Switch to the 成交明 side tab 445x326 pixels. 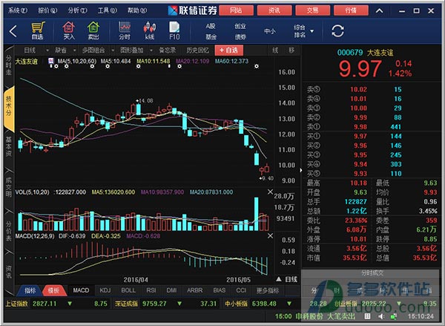click(x=9, y=187)
